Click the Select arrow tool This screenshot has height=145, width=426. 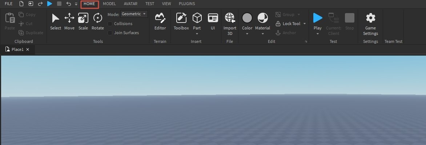56,21
